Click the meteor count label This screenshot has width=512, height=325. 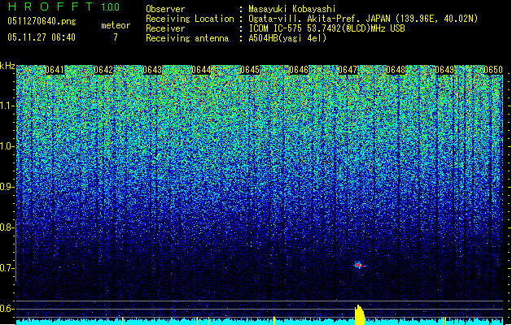pyautogui.click(x=116, y=25)
